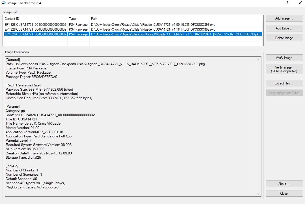305x204 pixels.
Task: Click PlayGo Languages: Not supported line
Action: click(x=32, y=188)
